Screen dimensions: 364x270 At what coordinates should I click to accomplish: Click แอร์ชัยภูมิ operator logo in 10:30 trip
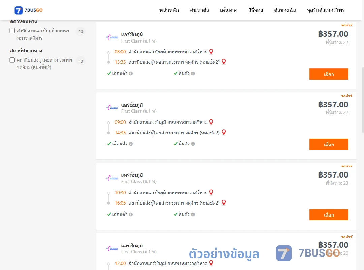[112, 178]
